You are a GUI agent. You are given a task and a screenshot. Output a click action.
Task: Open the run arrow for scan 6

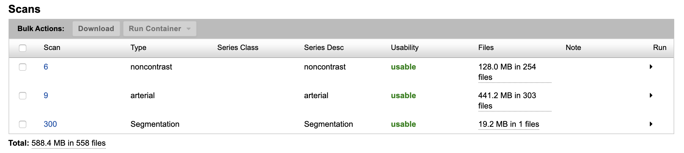point(651,67)
